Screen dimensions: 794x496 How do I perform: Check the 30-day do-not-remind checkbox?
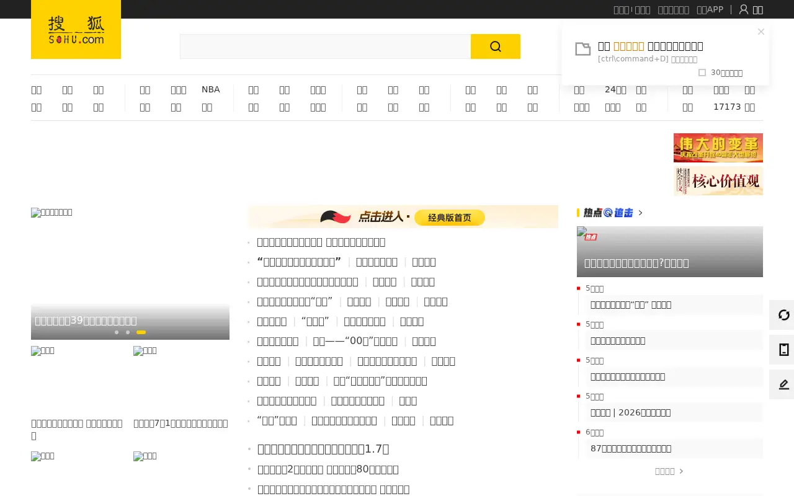coord(702,73)
